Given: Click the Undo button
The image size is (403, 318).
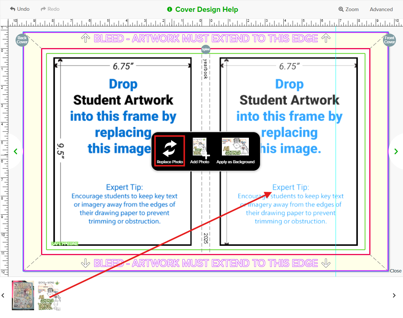Looking at the screenshot, I should [x=20, y=9].
